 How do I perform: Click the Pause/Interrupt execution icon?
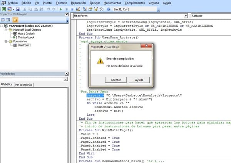click(67, 9)
